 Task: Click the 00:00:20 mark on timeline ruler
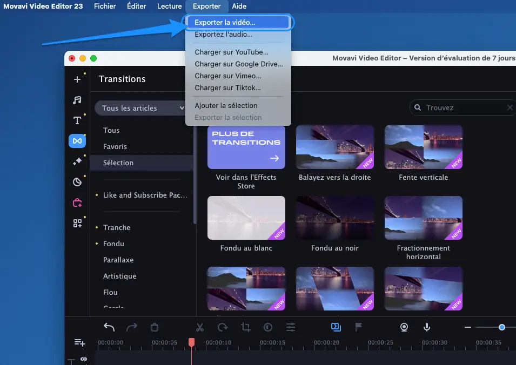(x=326, y=342)
